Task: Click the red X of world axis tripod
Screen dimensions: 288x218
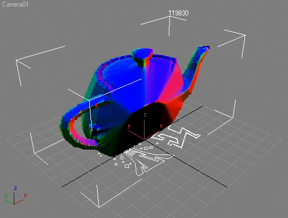Action: pyautogui.click(x=25, y=195)
